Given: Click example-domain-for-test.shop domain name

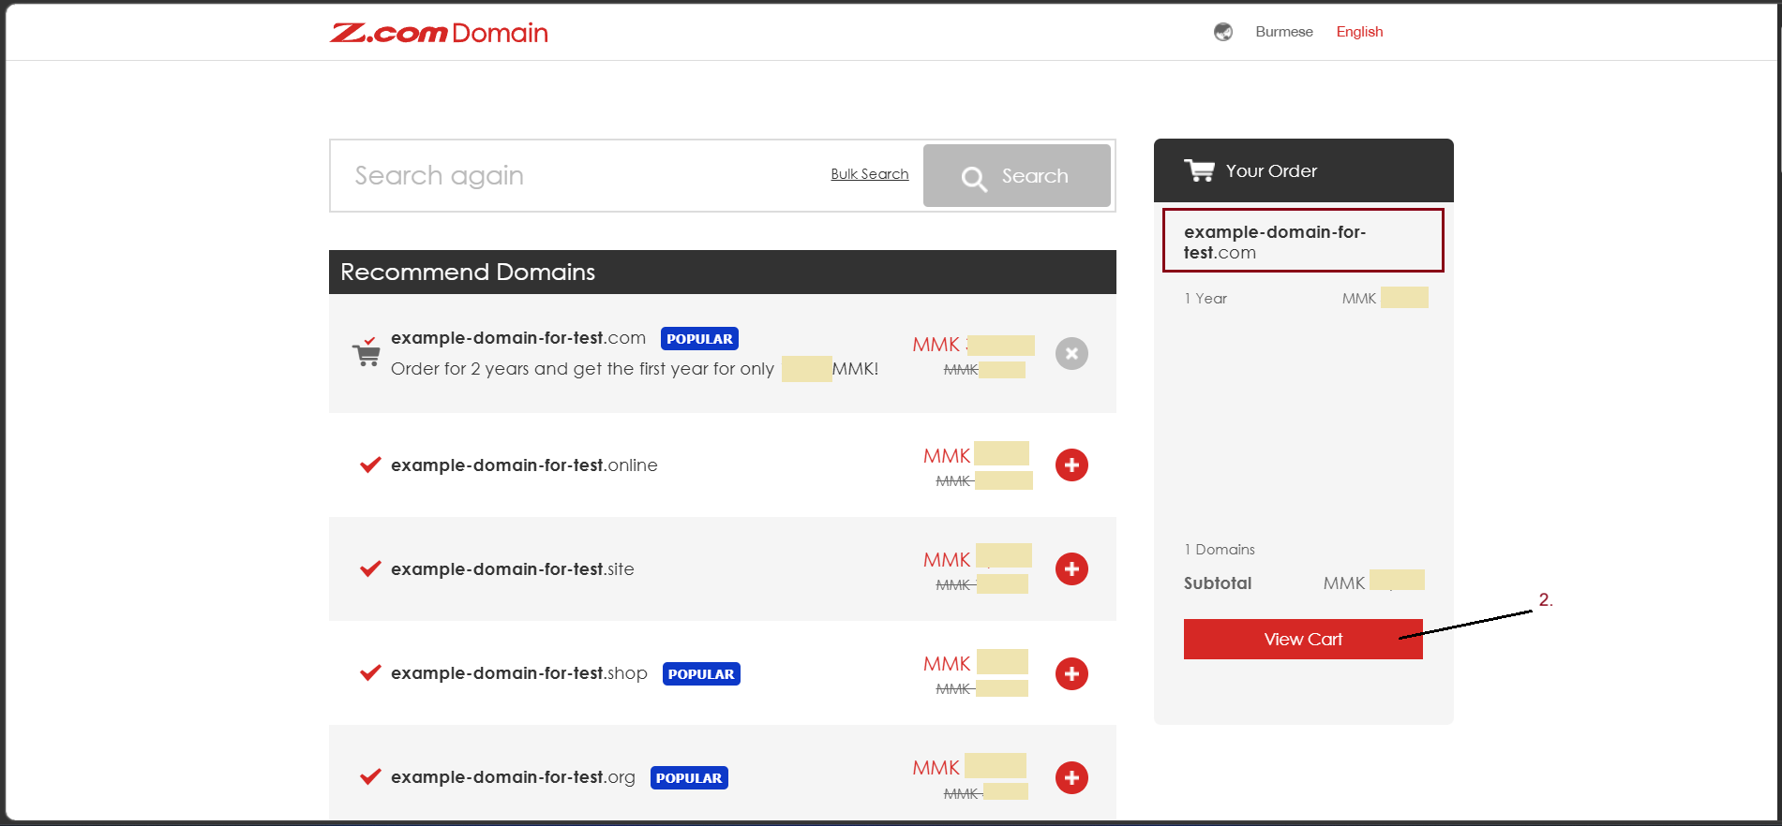Looking at the screenshot, I should click(x=519, y=673).
